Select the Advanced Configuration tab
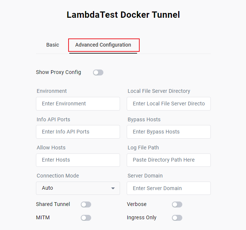This screenshot has height=230, width=246. coord(103,45)
